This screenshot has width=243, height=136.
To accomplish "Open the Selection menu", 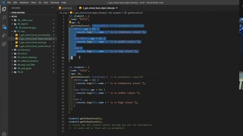I will pyautogui.click(x=24, y=3).
